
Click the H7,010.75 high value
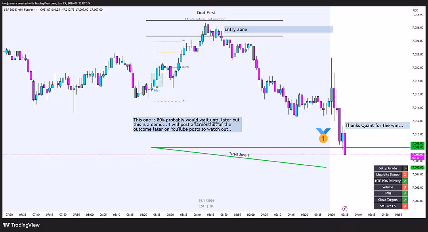pyautogui.click(x=68, y=10)
